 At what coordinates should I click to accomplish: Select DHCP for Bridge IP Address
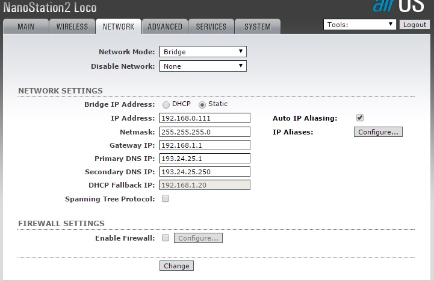point(166,104)
